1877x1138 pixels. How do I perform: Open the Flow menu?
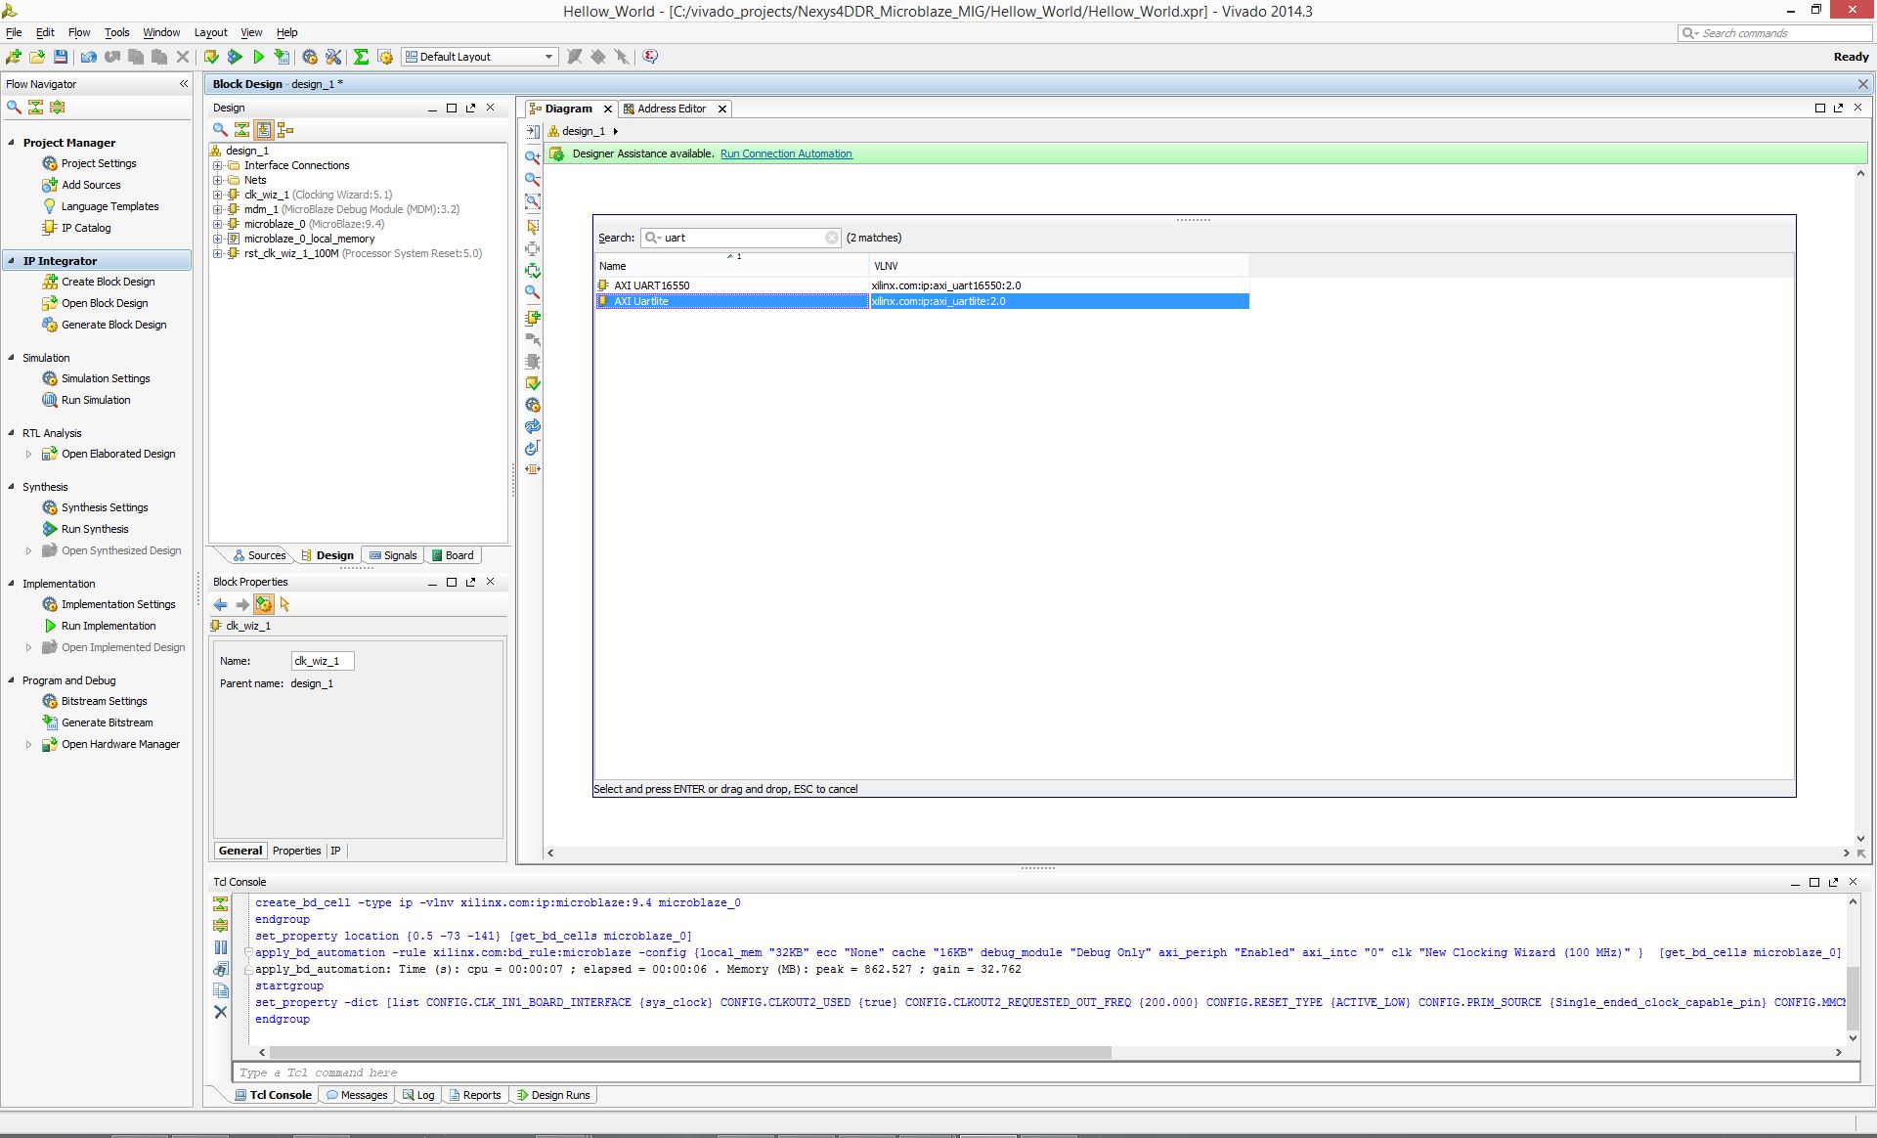[79, 32]
